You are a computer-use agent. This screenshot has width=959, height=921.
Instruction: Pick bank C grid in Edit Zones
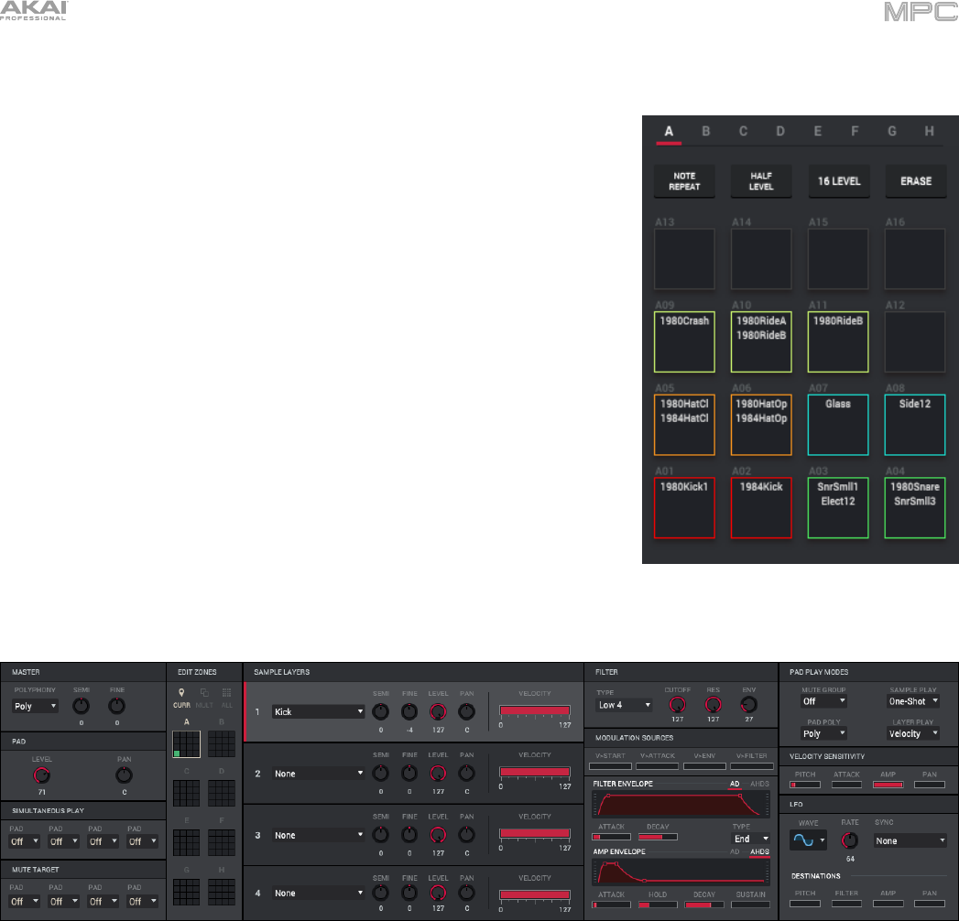tap(187, 793)
